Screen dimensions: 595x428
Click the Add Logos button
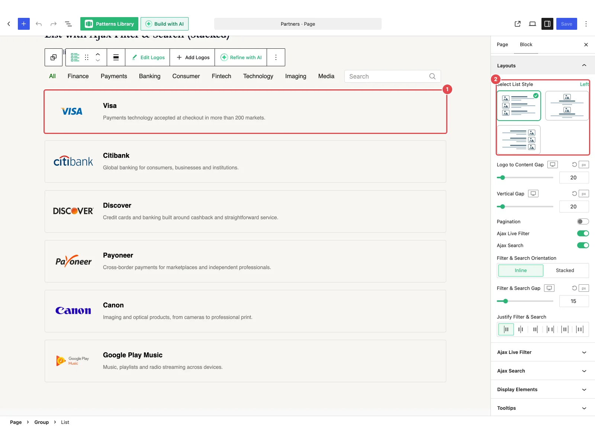(192, 57)
